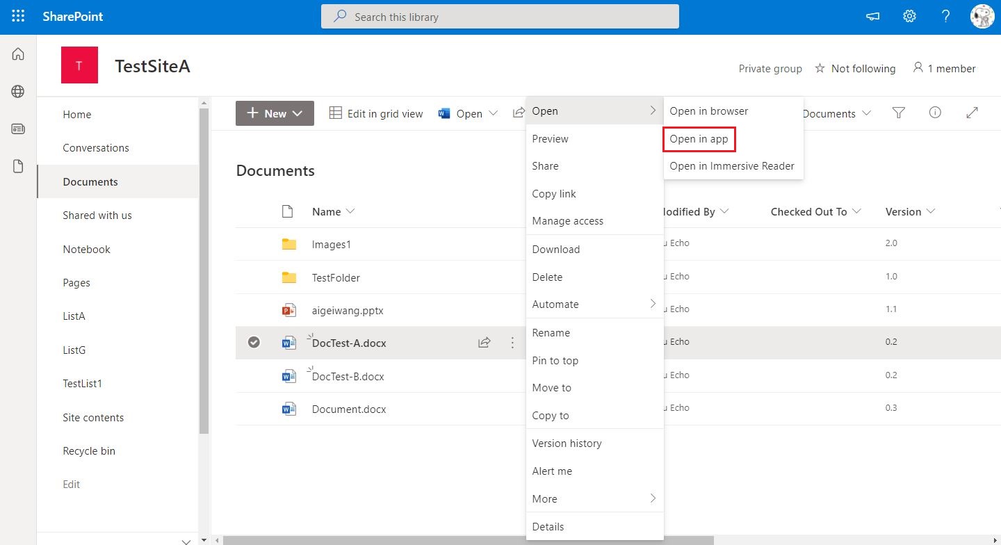1001x545 pixels.
Task: Click the navigation pane vertical scrollbar
Action: click(x=204, y=271)
